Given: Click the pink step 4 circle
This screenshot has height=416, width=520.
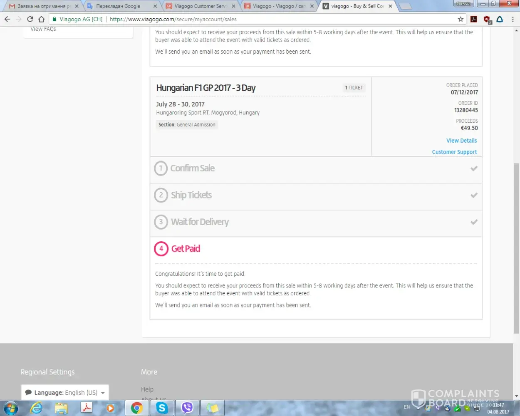Looking at the screenshot, I should click(161, 249).
